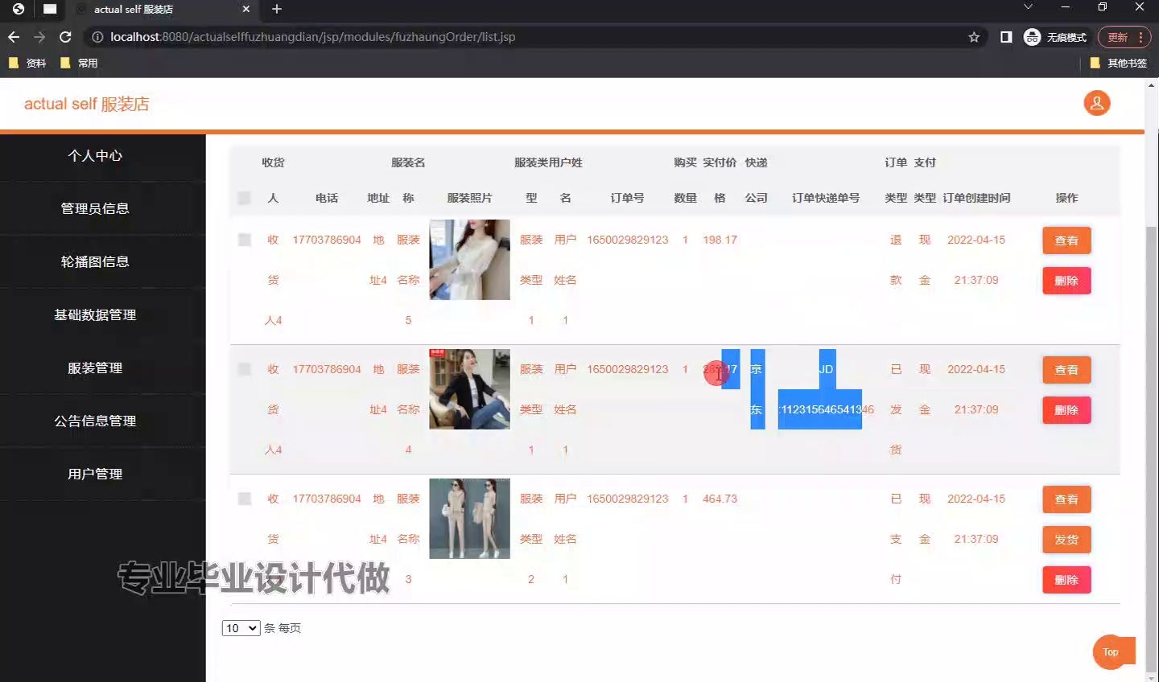Reload the page with the refresh icon

66,37
